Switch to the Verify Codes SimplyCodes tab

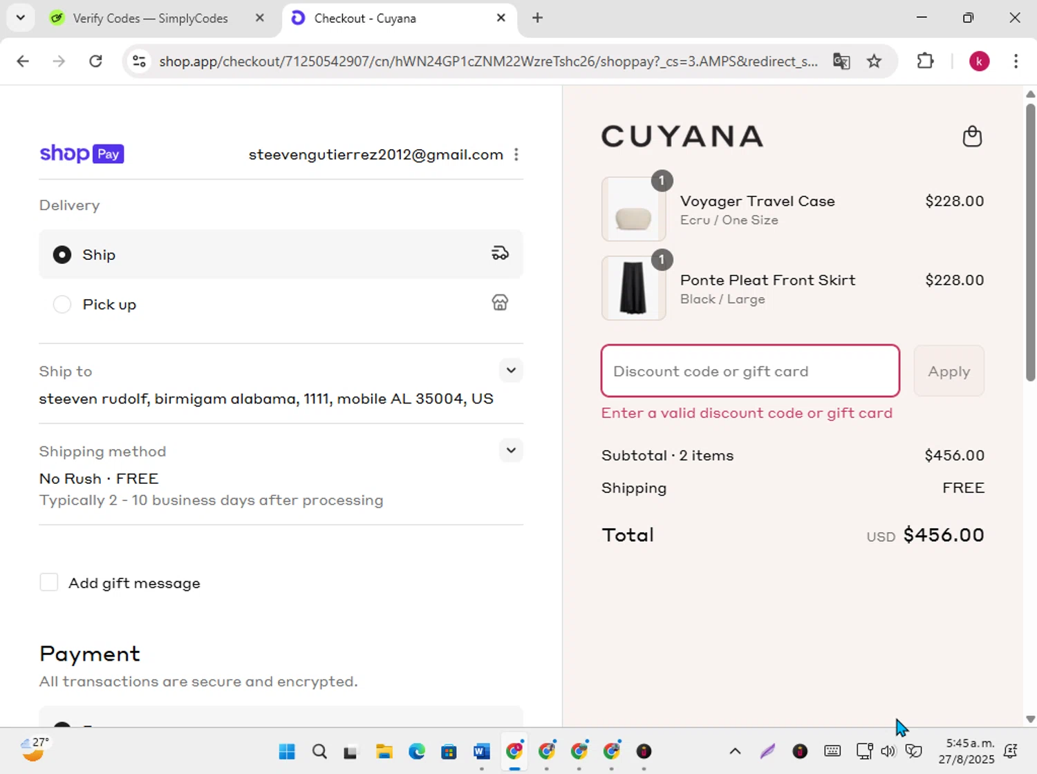150,19
